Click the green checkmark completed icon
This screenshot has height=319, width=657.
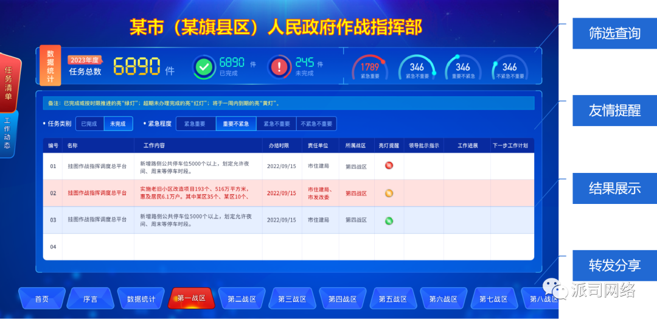(204, 66)
